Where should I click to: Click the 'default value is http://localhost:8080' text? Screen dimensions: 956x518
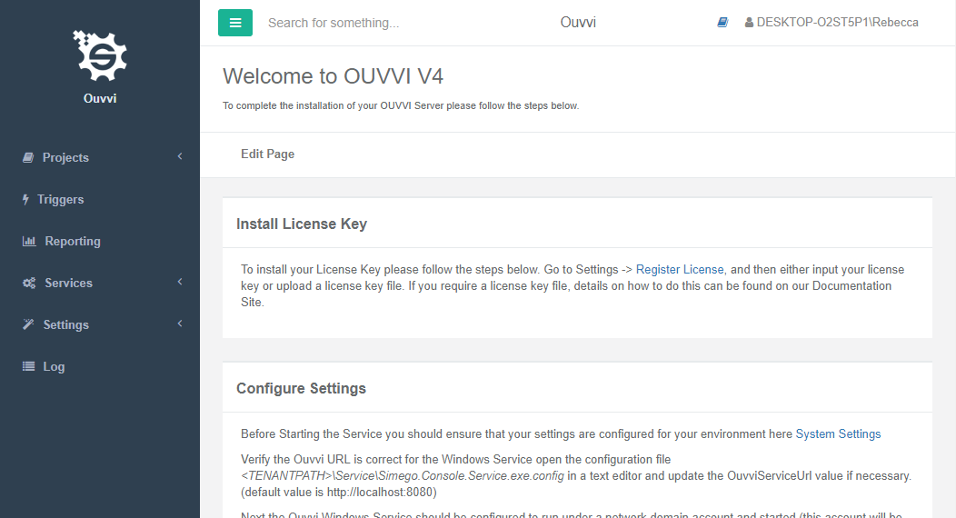pyautogui.click(x=339, y=493)
